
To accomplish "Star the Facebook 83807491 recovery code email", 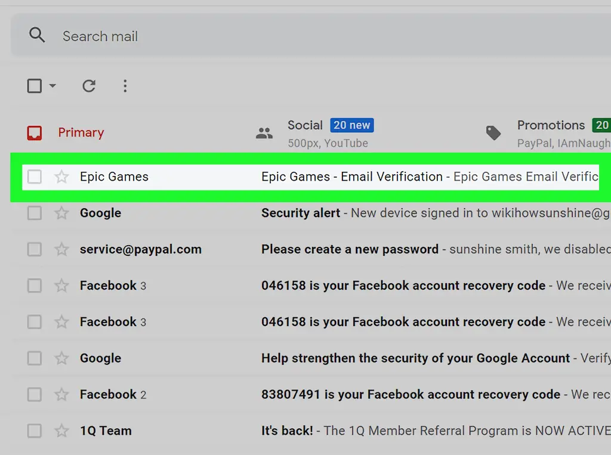I will 61,394.
